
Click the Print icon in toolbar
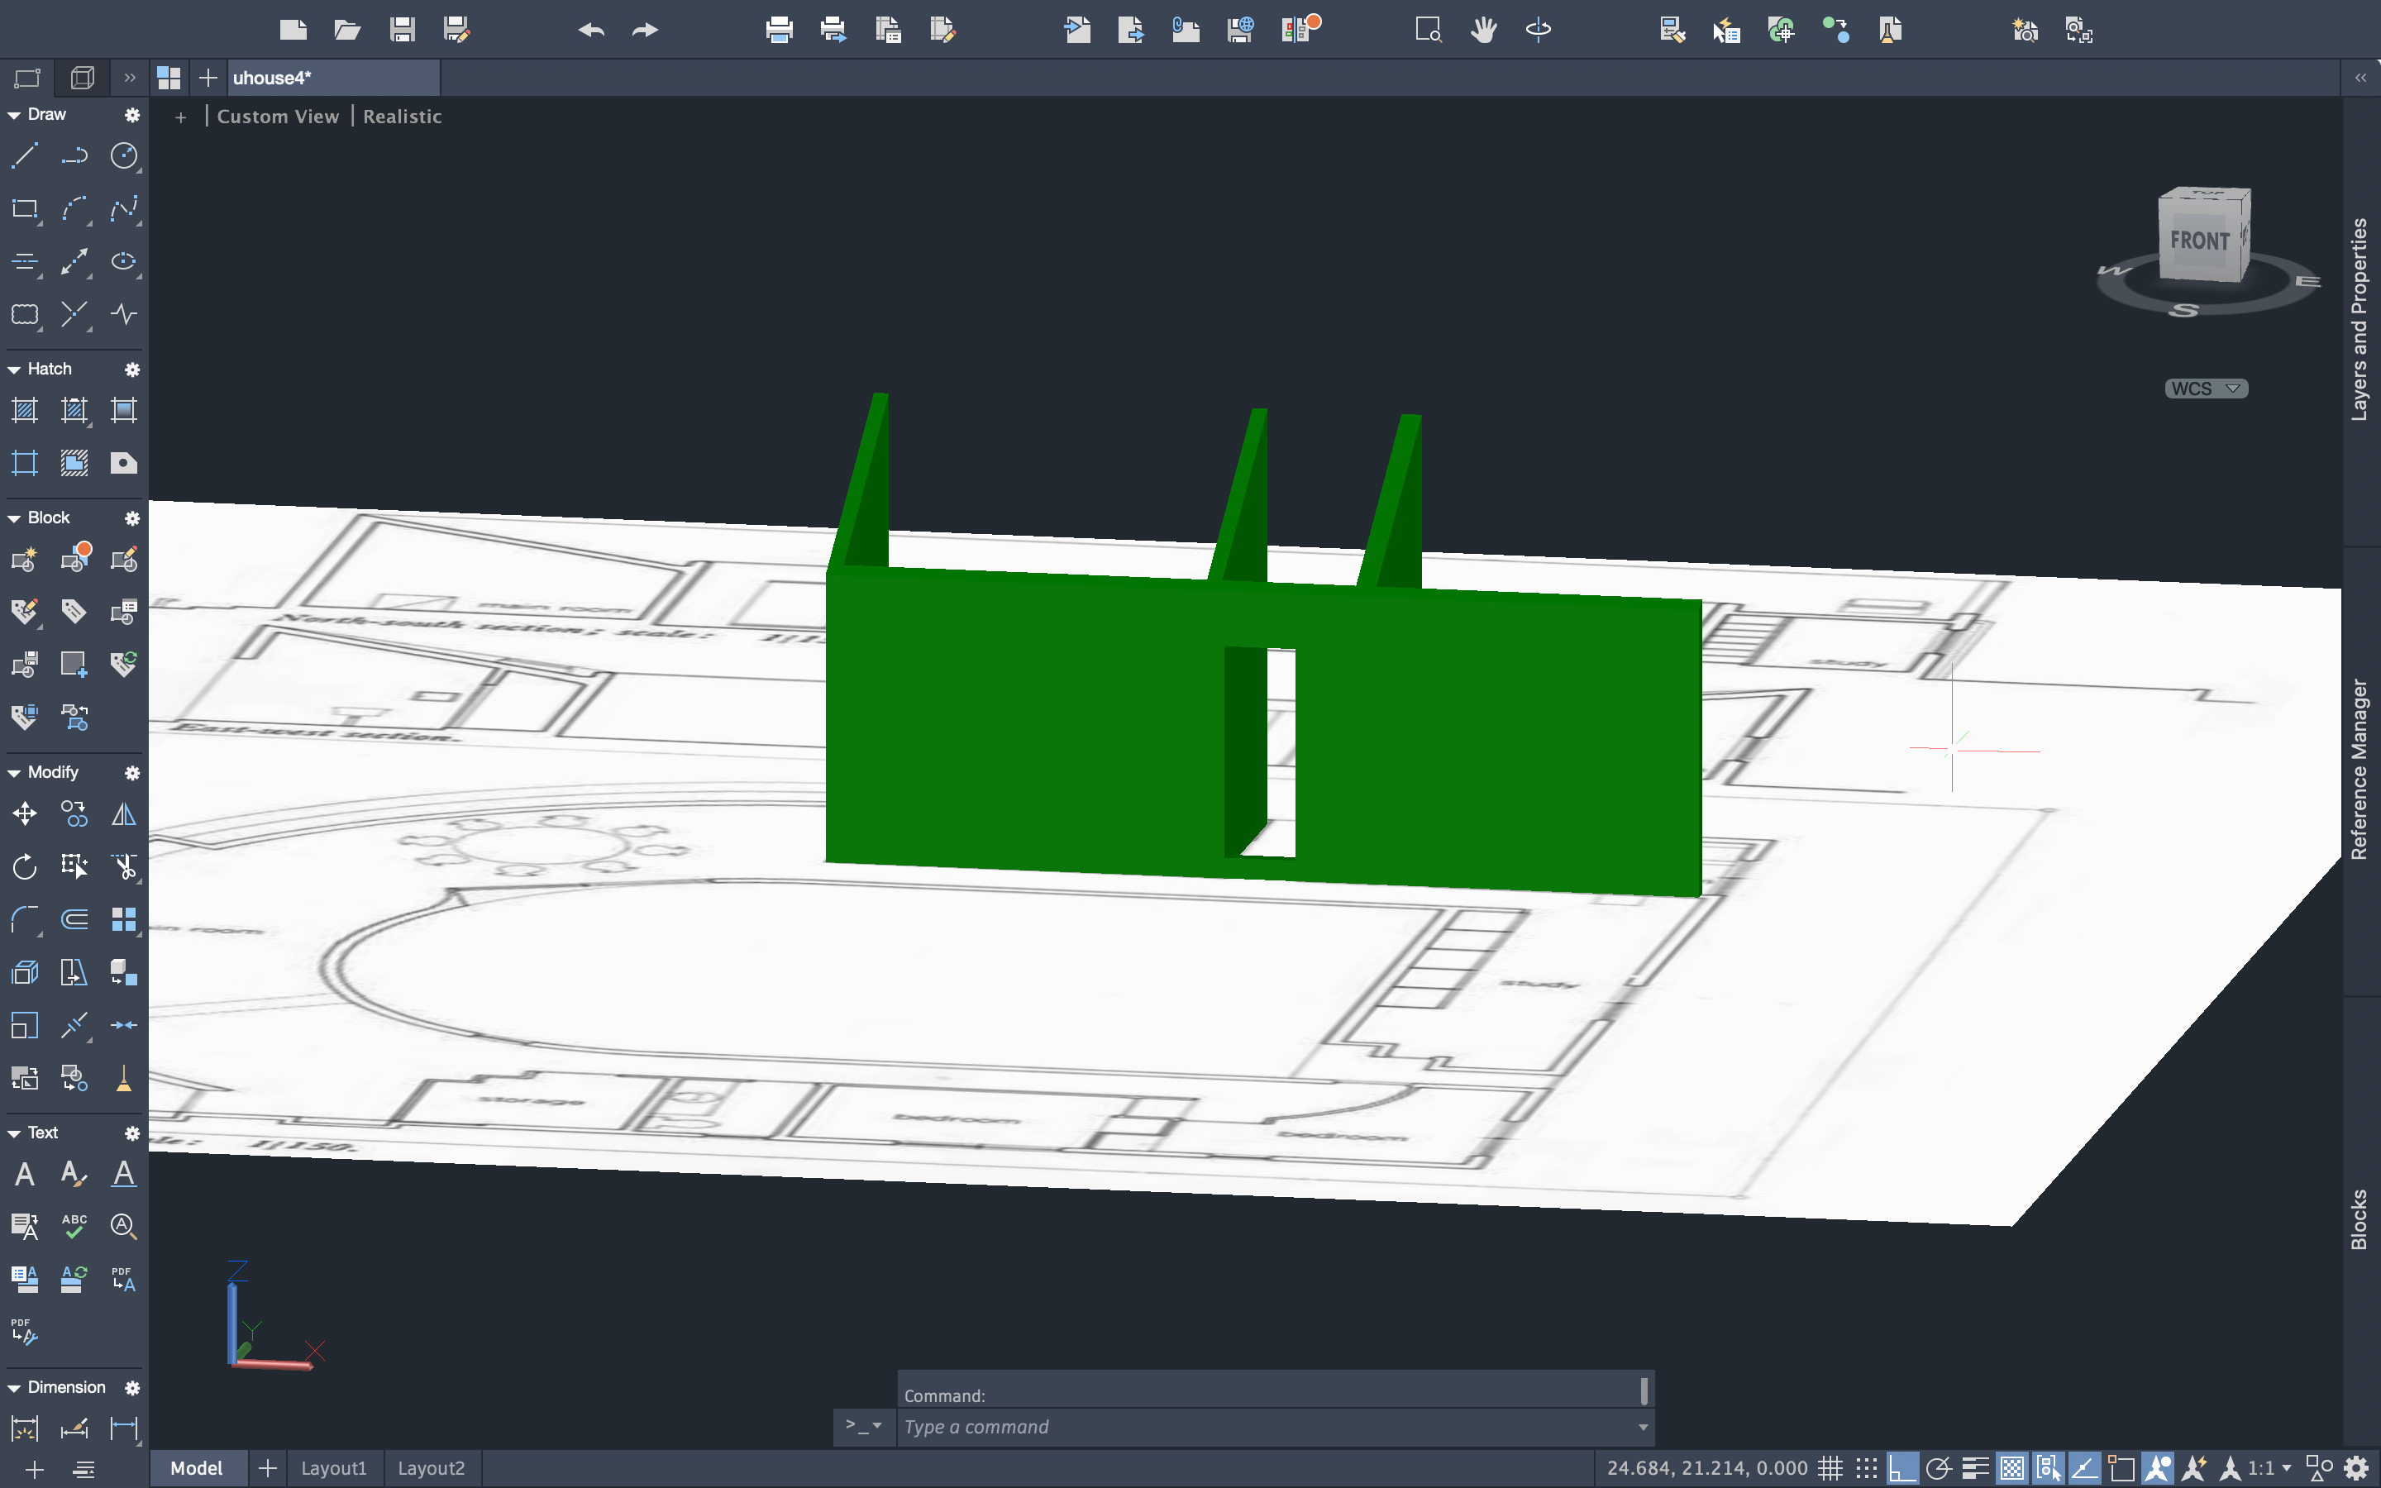click(x=780, y=31)
